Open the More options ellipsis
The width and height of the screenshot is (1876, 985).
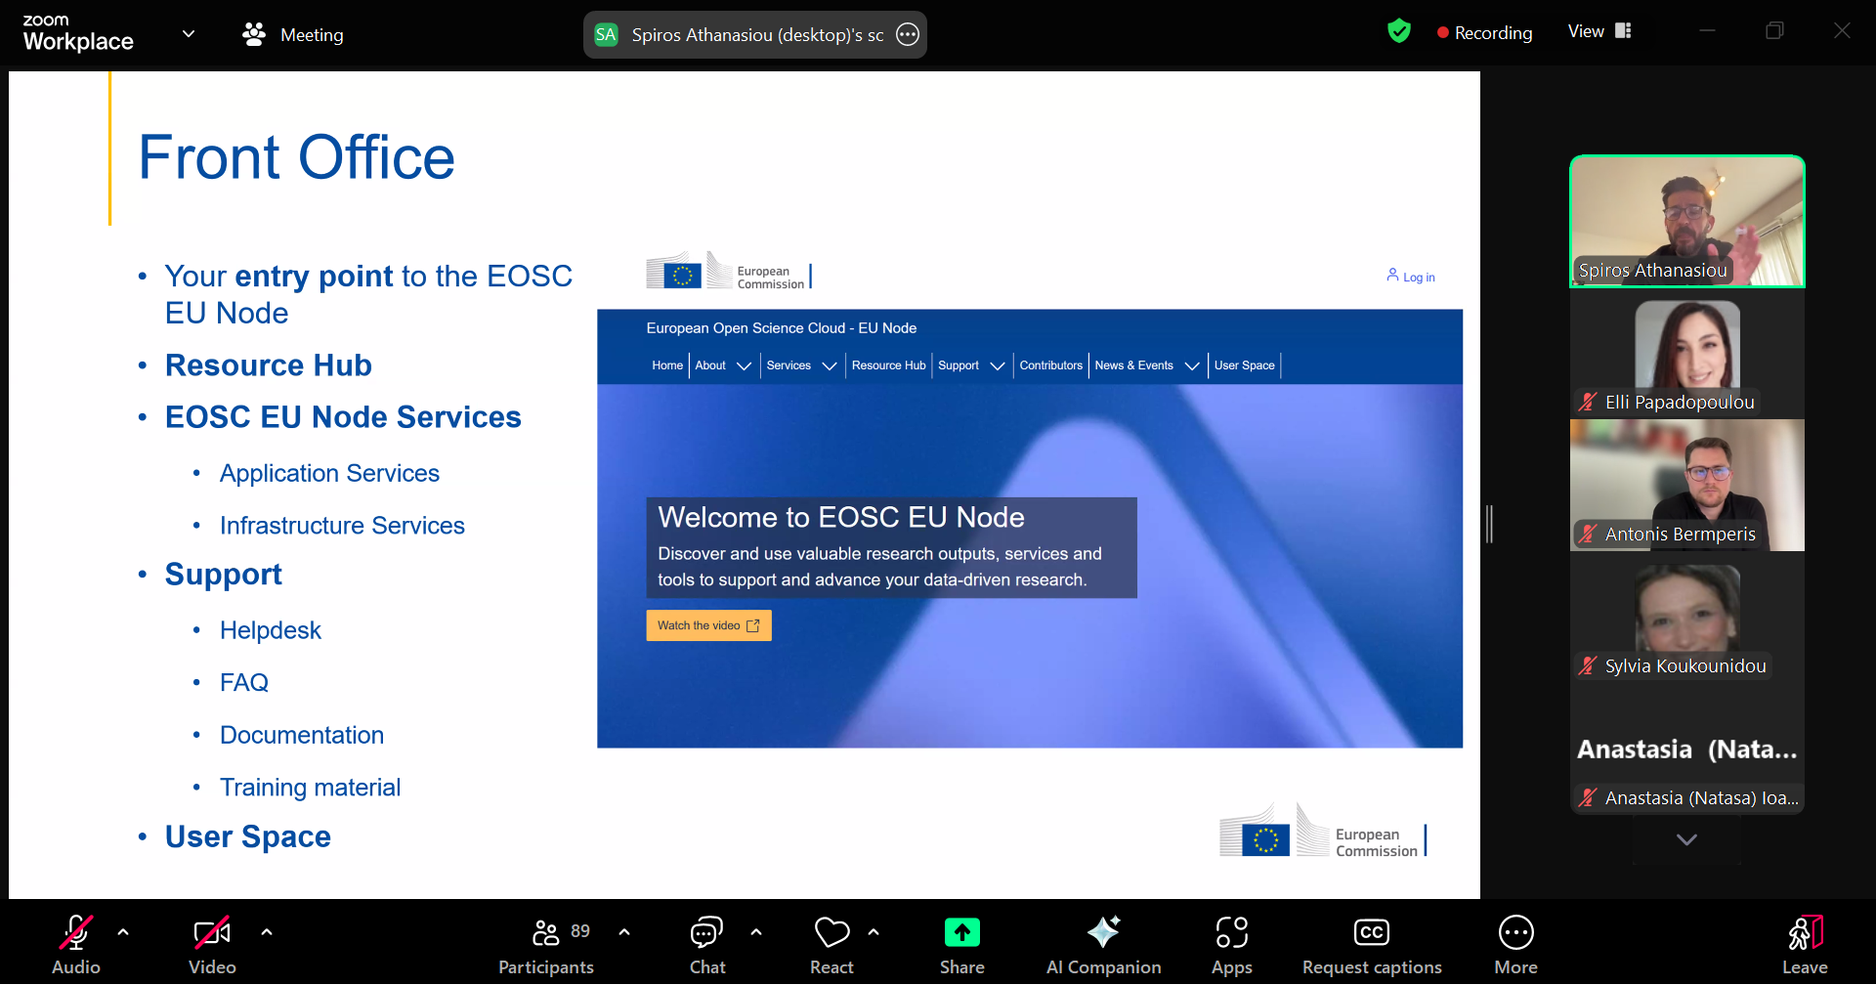click(1516, 932)
